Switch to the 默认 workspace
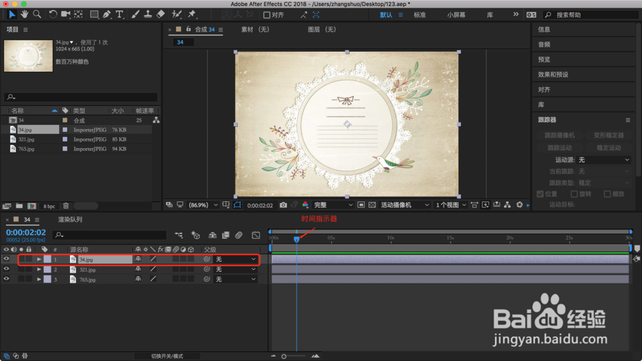 click(x=386, y=15)
